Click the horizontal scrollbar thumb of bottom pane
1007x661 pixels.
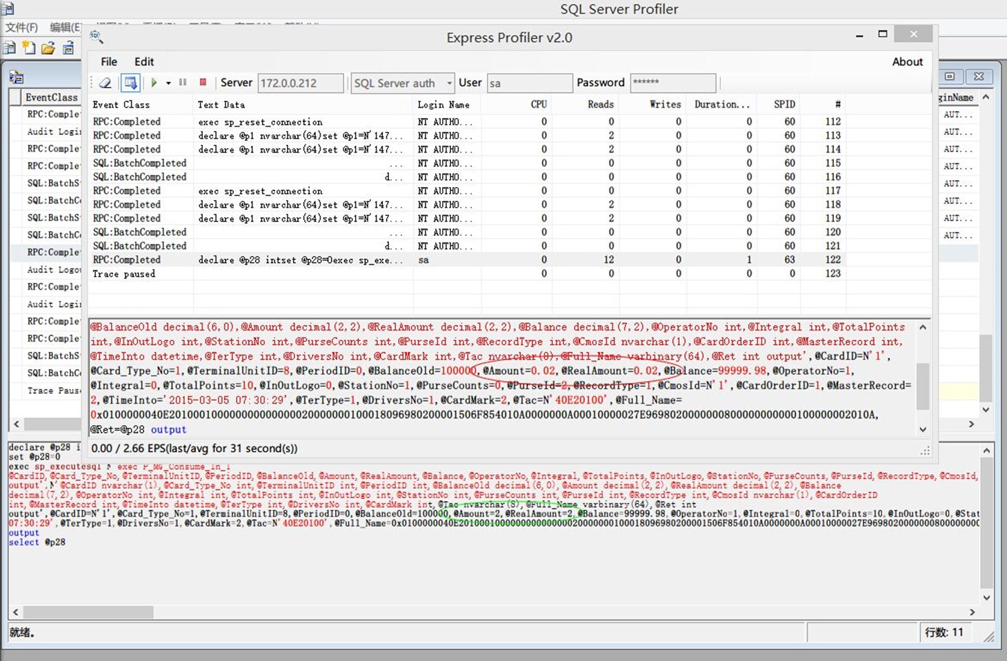87,612
